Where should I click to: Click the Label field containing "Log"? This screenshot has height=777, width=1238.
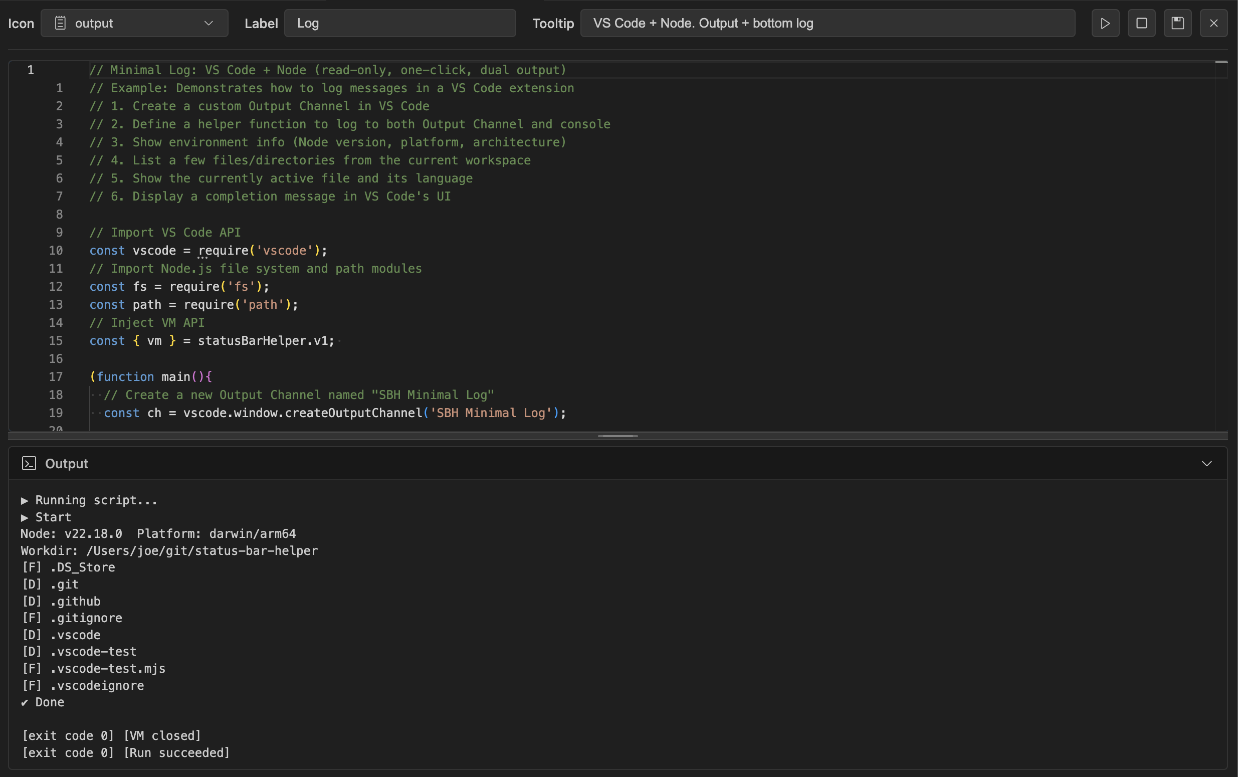coord(399,23)
